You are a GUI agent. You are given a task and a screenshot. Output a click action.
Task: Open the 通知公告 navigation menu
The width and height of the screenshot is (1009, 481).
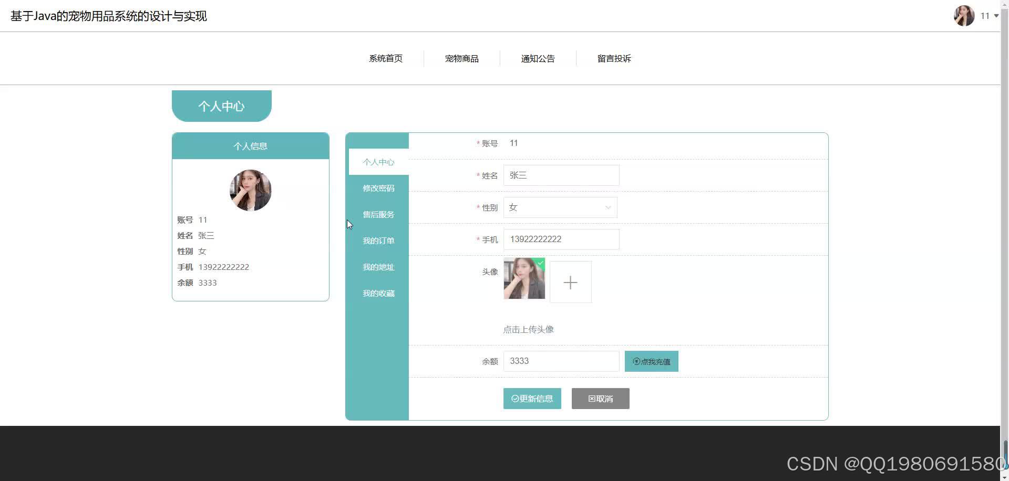coord(538,58)
